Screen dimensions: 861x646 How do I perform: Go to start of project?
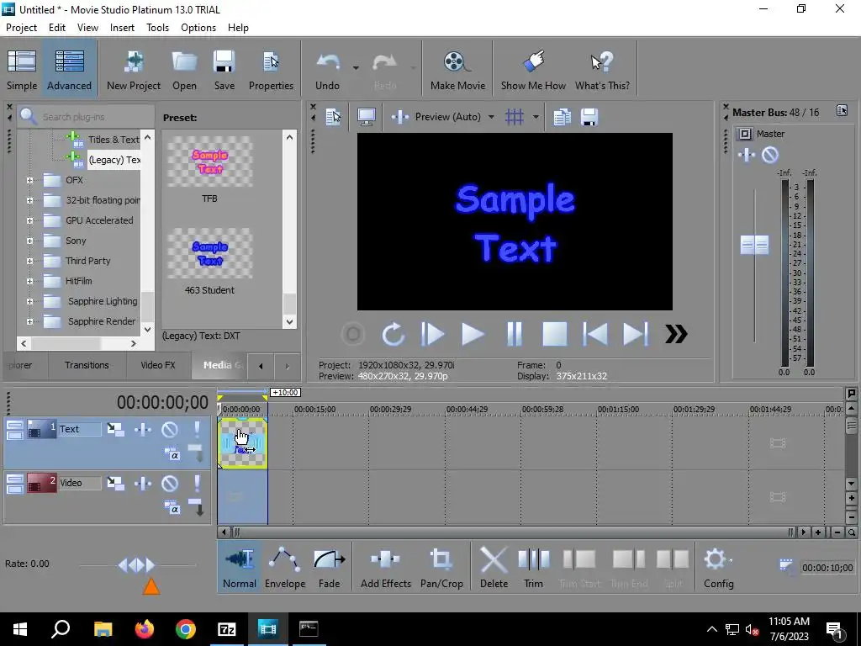tap(595, 334)
